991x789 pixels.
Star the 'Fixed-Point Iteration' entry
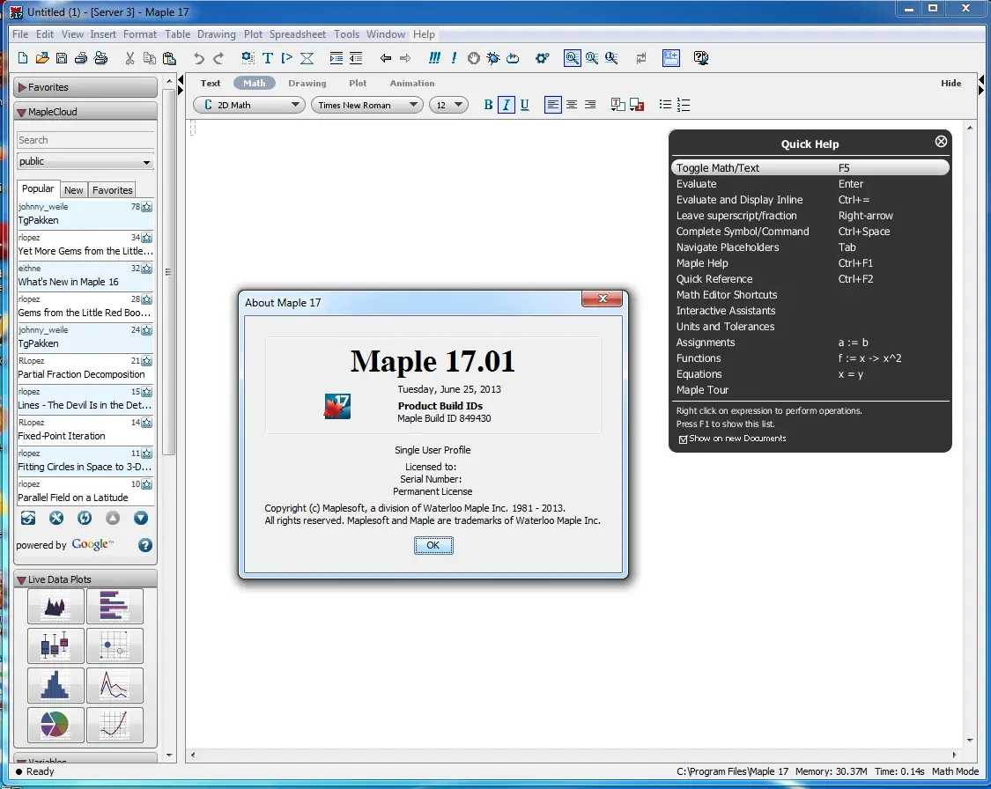click(x=146, y=423)
